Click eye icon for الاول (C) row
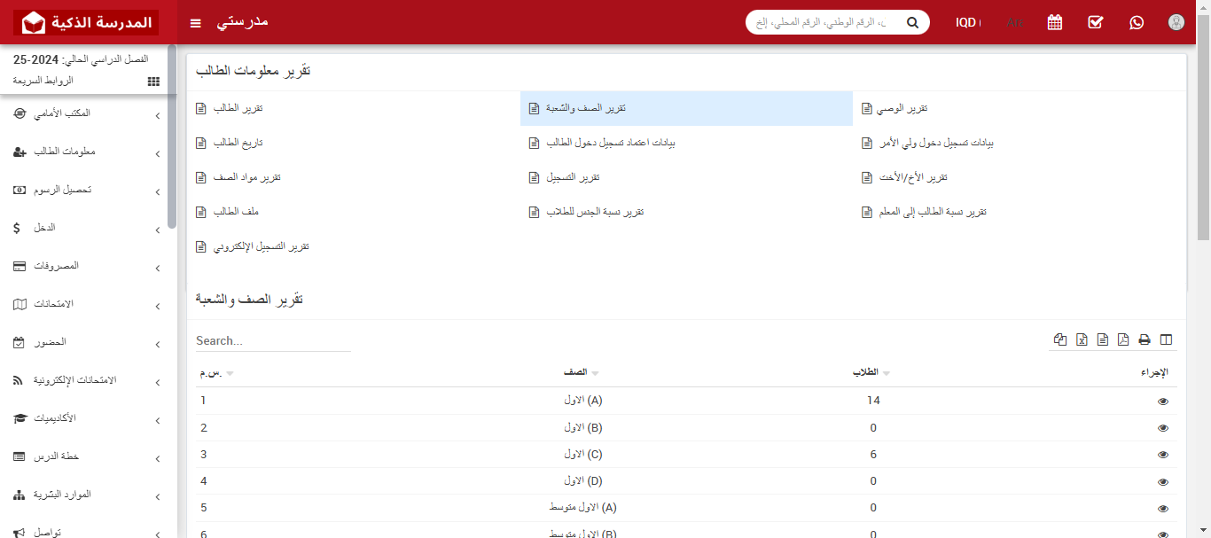The width and height of the screenshot is (1211, 538). coord(1163,455)
